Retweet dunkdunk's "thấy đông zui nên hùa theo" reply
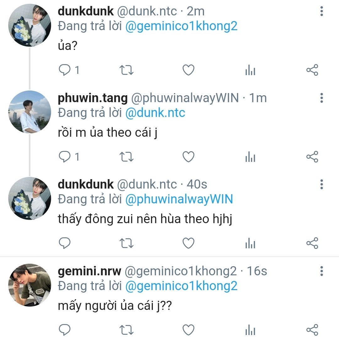The image size is (339, 341). (x=126, y=243)
